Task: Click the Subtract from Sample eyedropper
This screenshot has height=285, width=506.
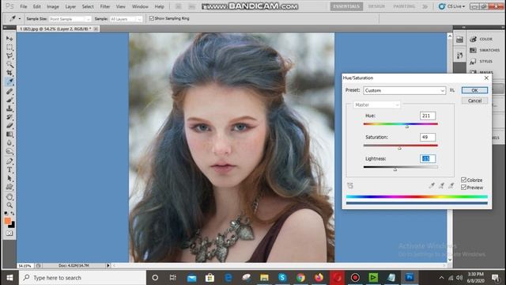Action: [451, 185]
